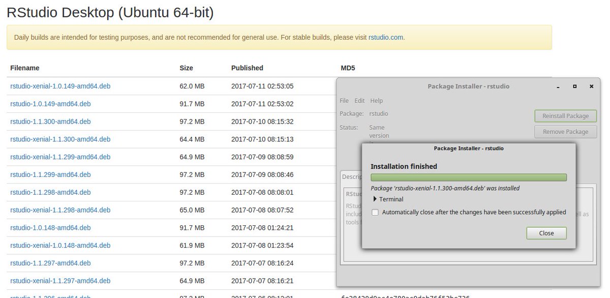Download rstudio-xenial-1.1.298-amd64.deb
This screenshot has width=610, height=298.
click(60, 210)
